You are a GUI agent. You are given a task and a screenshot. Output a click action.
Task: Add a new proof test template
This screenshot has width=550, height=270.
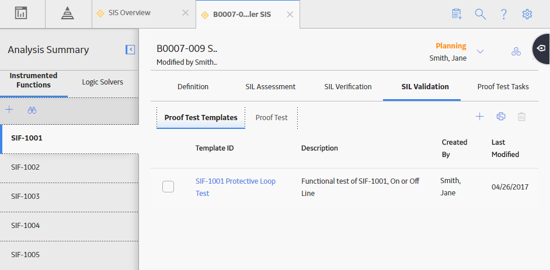[479, 117]
